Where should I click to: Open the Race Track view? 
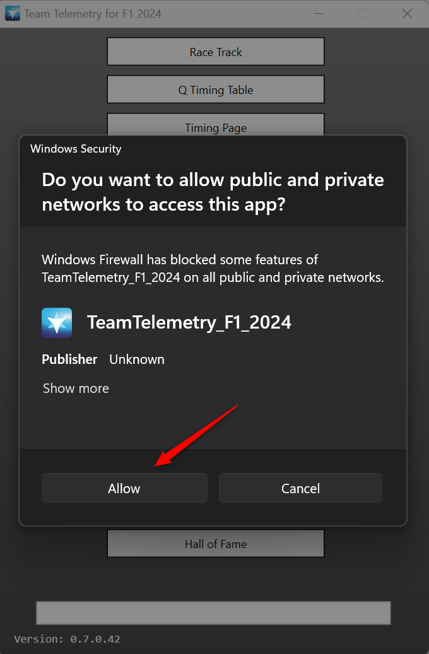click(216, 52)
